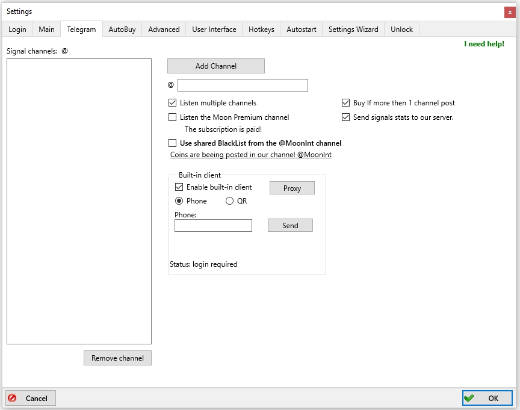Launch the Settings Wizard tab
The height and width of the screenshot is (410, 520).
pyautogui.click(x=353, y=30)
